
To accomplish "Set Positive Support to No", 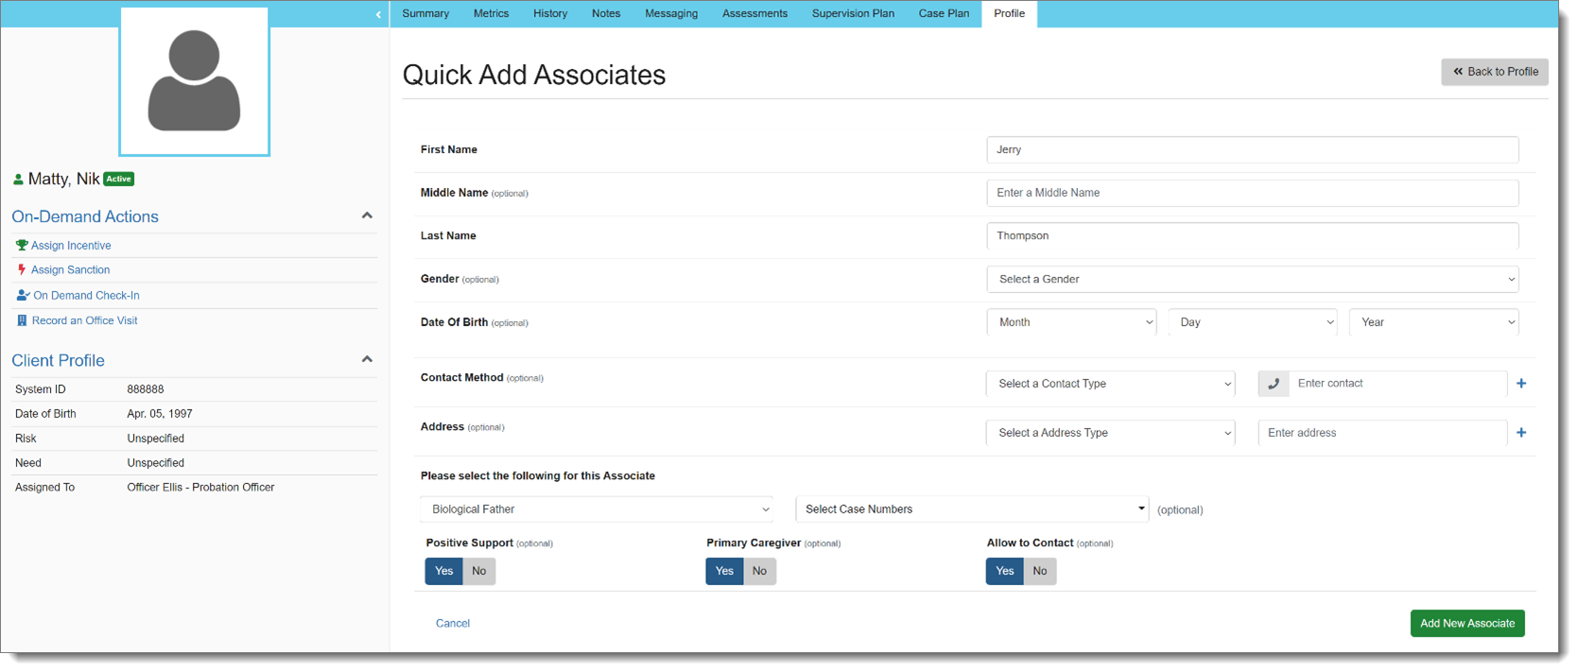I will 479,572.
